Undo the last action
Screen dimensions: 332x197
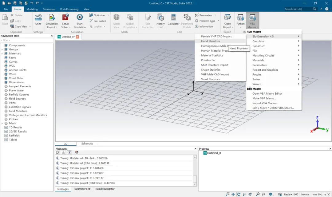click(32, 3)
